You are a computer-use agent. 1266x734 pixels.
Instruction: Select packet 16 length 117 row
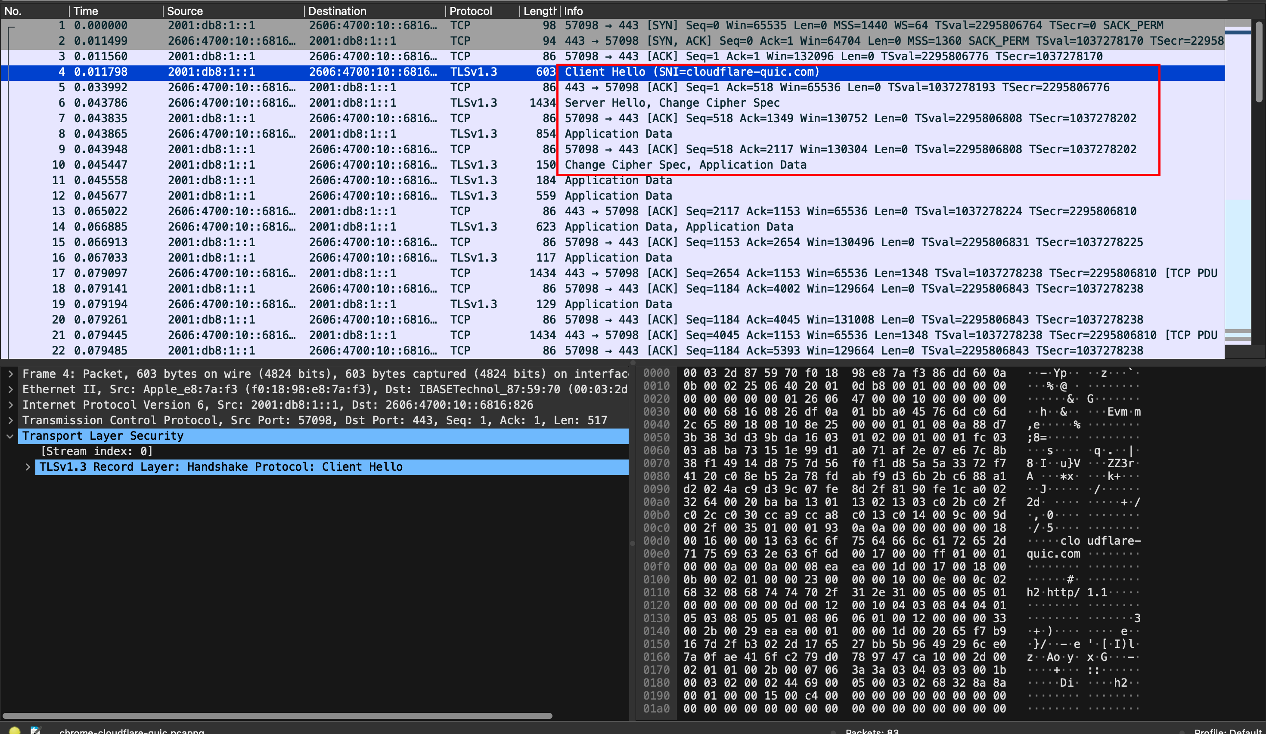tap(612, 258)
